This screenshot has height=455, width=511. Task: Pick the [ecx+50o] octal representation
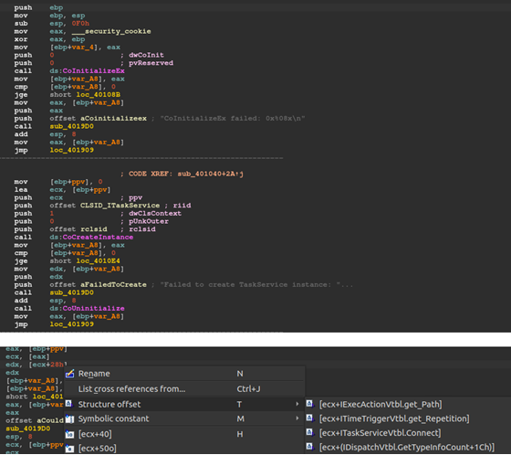pyautogui.click(x=184, y=448)
